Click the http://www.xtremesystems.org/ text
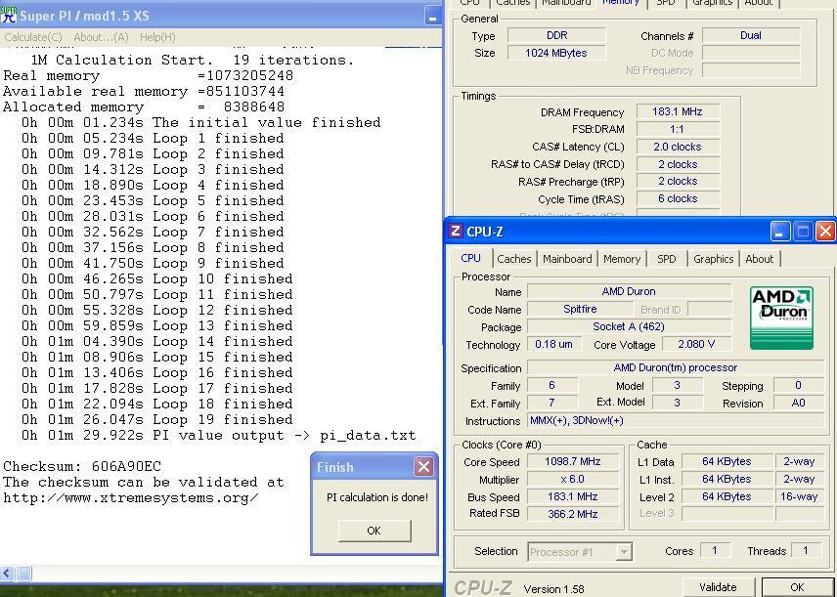837x597 pixels. click(x=131, y=498)
